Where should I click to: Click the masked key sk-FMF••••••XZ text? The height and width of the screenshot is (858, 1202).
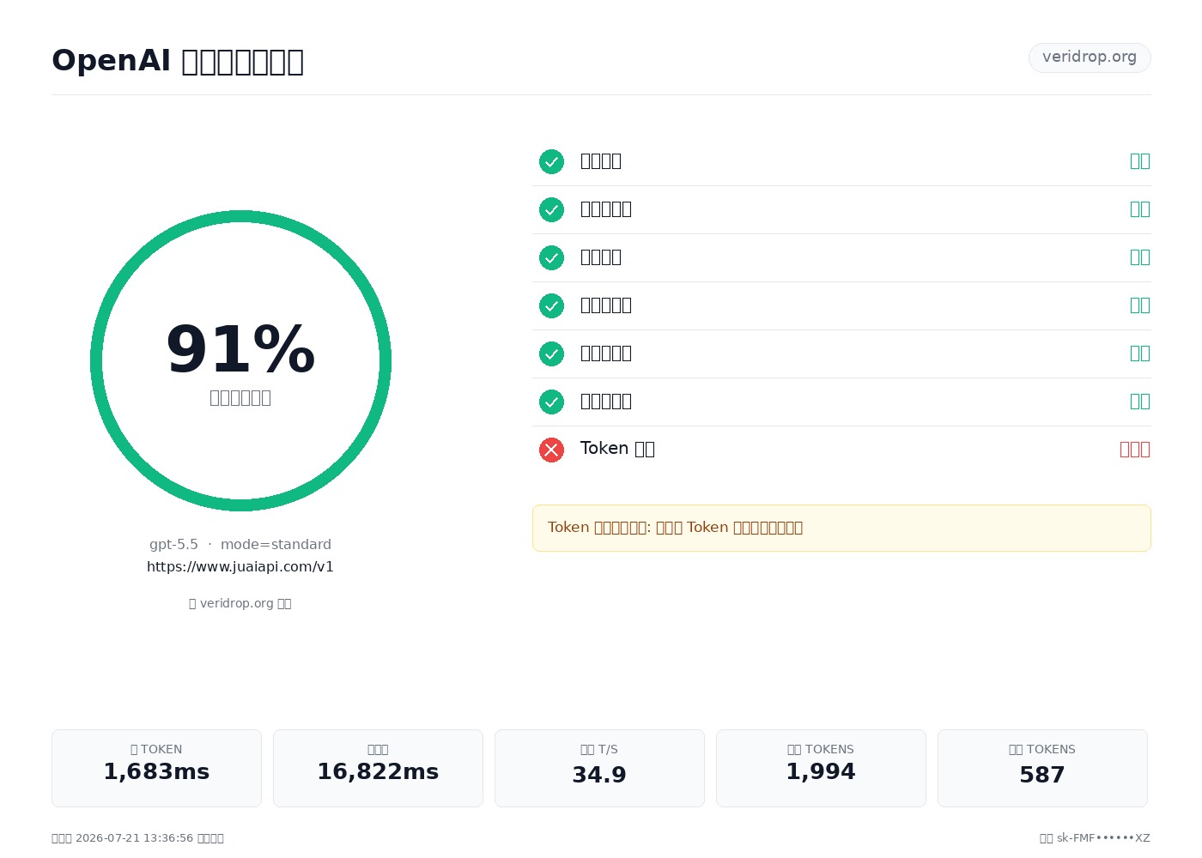[x=1103, y=838]
